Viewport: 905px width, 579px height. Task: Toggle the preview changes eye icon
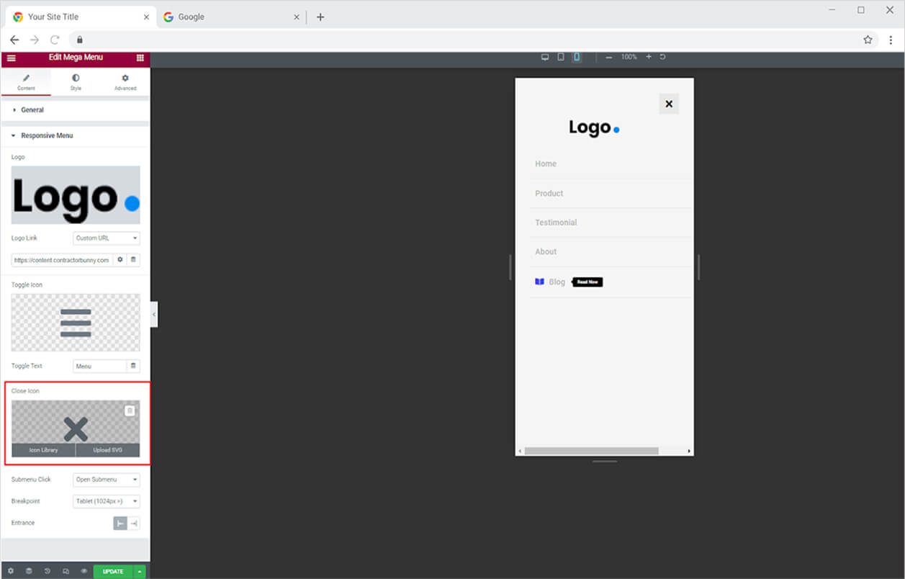point(84,571)
